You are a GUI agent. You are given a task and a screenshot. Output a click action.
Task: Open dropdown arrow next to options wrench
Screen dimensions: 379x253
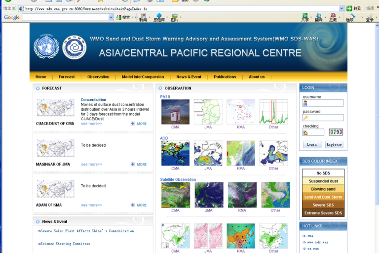362,17
